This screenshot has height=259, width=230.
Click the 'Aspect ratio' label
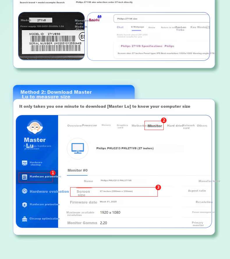pyautogui.click(x=197, y=190)
